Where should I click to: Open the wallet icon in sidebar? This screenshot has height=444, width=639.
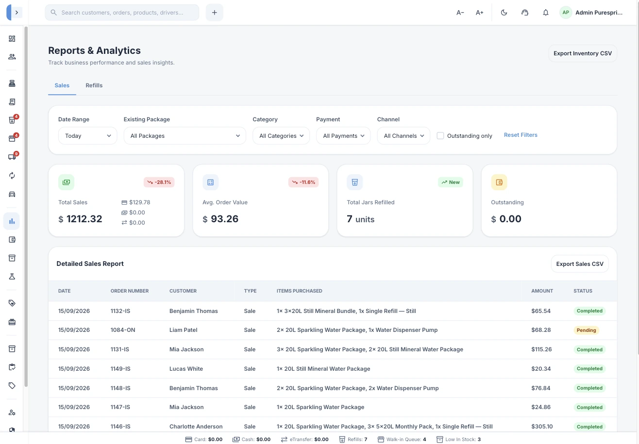coord(12,240)
